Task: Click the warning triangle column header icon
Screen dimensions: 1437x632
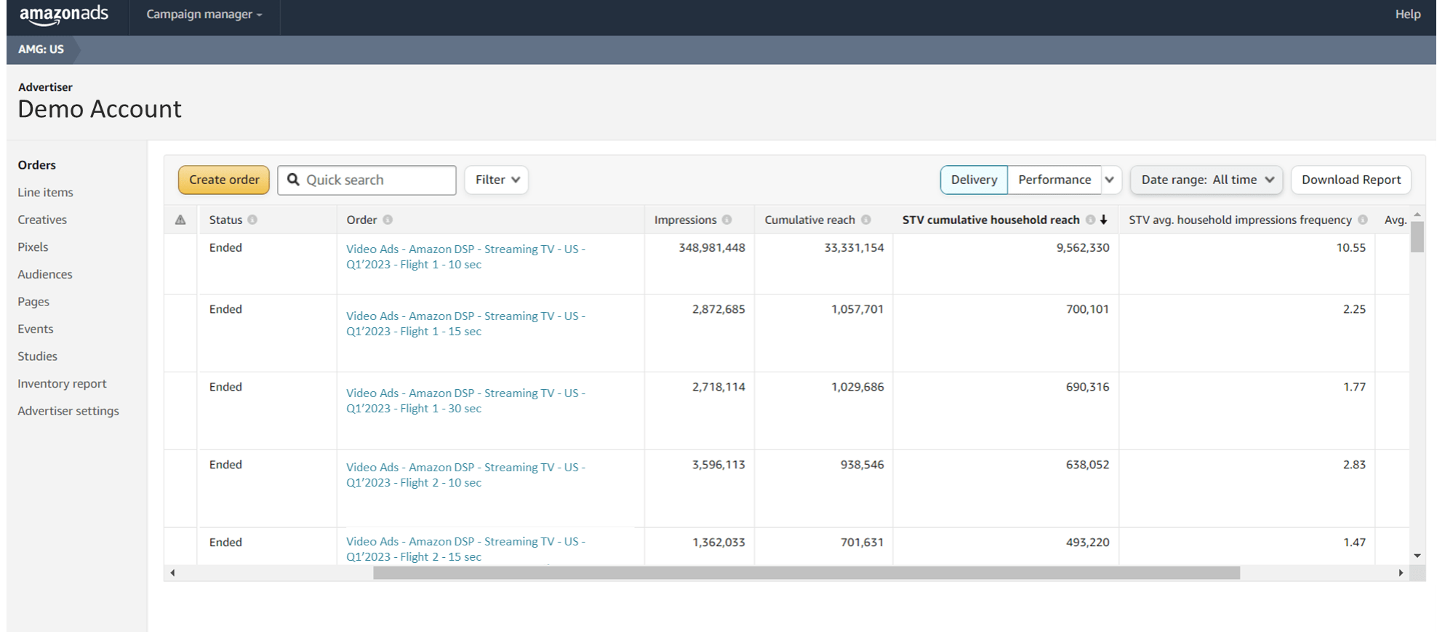Action: tap(180, 220)
